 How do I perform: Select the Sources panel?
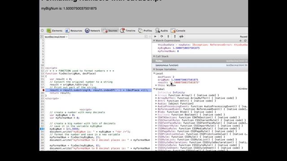click(110, 31)
